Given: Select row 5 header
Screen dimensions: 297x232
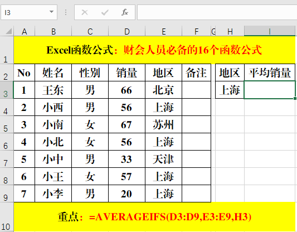Looking at the screenshot, I should point(7,124).
